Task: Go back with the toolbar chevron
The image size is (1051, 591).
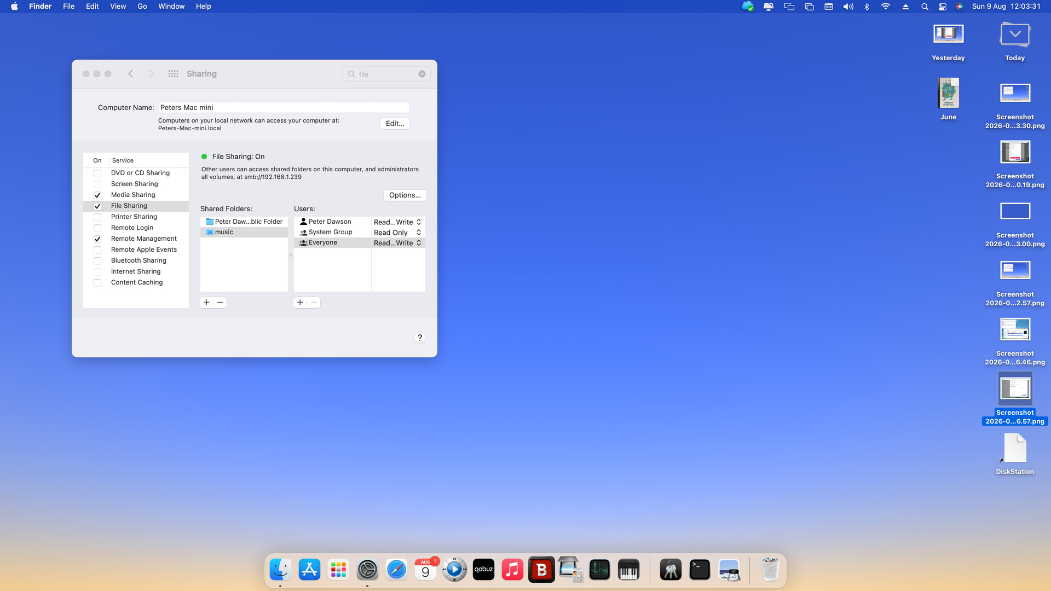Action: (x=131, y=74)
